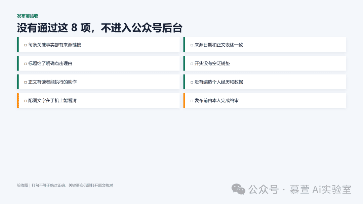Select the card text 没有编造个人经历和数据

pos(219,82)
